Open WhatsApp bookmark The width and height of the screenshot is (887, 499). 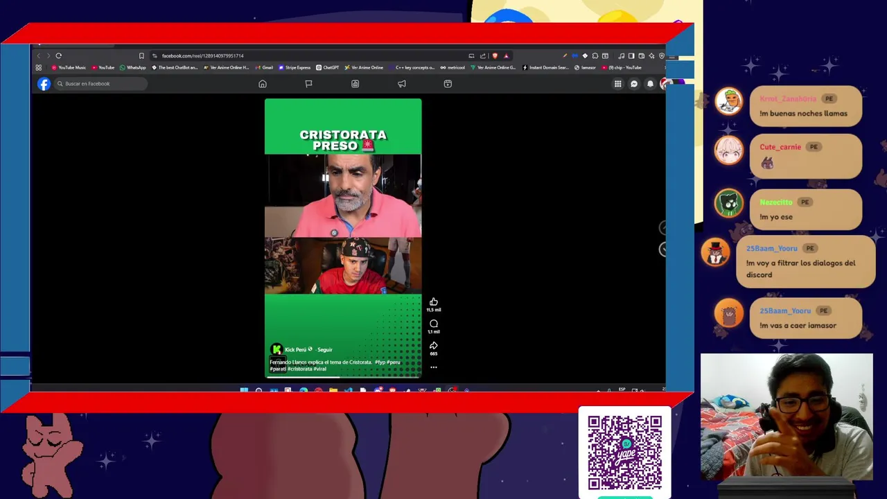(132, 67)
